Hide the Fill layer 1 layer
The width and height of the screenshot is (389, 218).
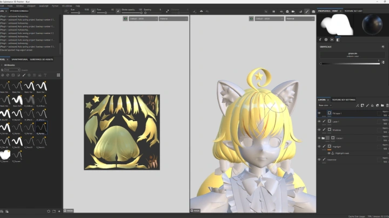(x=319, y=113)
